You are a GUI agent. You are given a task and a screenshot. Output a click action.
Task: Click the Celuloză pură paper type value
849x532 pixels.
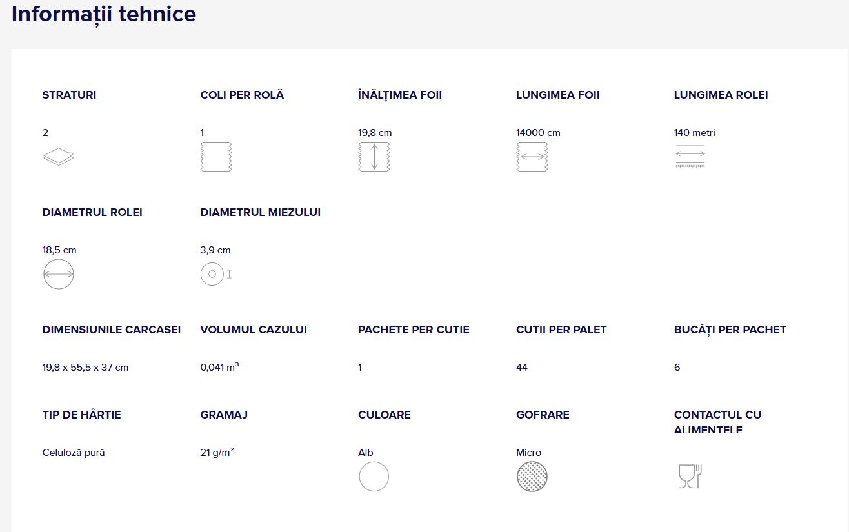74,453
